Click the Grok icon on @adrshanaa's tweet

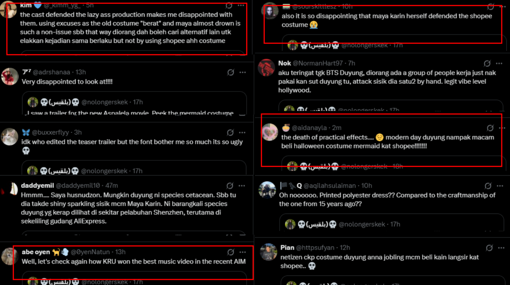(x=232, y=72)
